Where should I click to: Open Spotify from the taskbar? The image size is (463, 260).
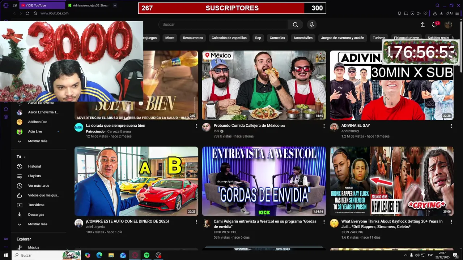[146, 255]
